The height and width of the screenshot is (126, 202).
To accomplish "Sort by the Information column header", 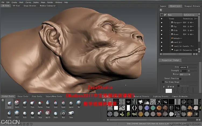I will [x=190, y=15].
